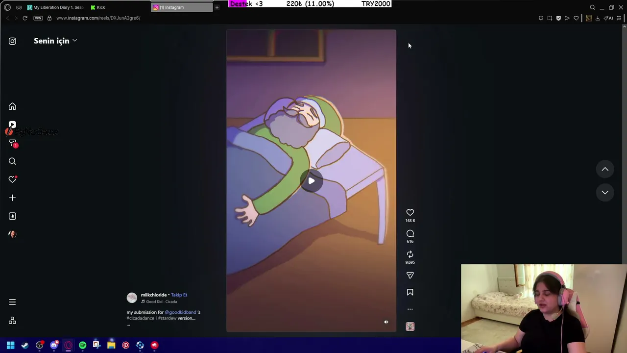Like the reel with the heart icon

410,212
